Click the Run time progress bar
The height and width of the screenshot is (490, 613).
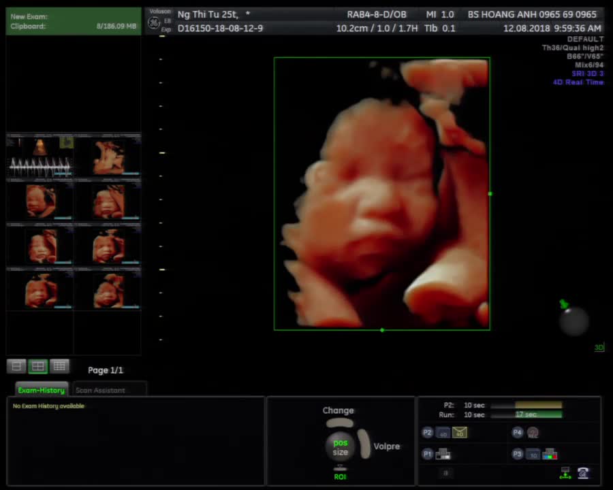526,414
